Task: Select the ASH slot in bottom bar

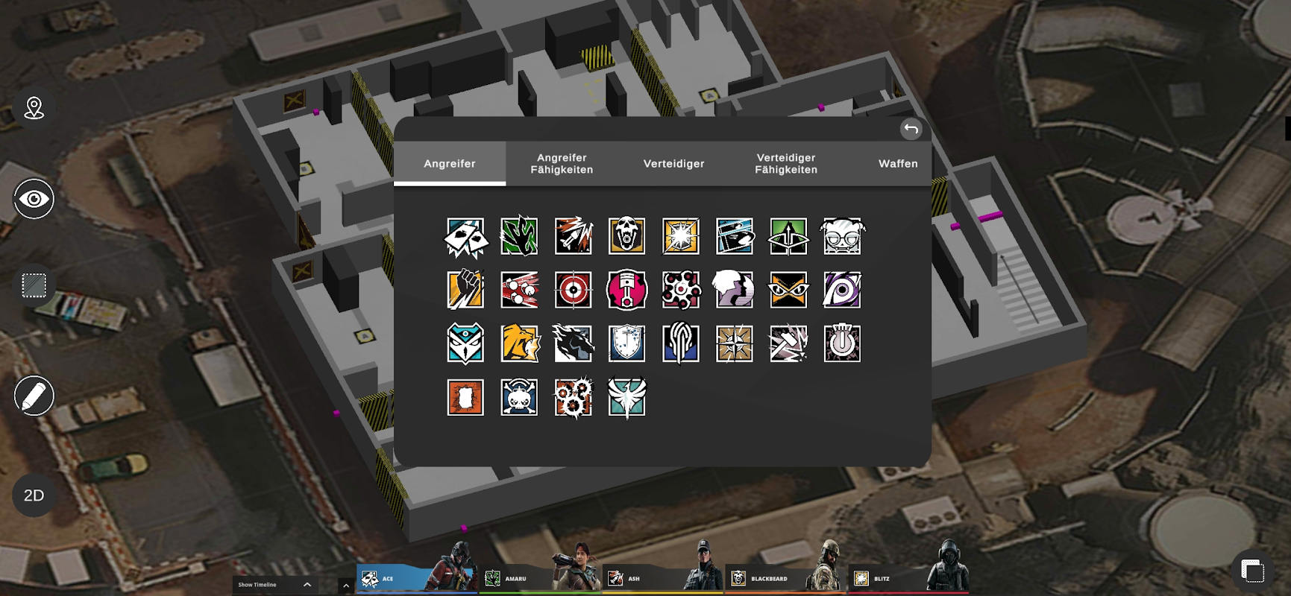Action: tap(663, 578)
